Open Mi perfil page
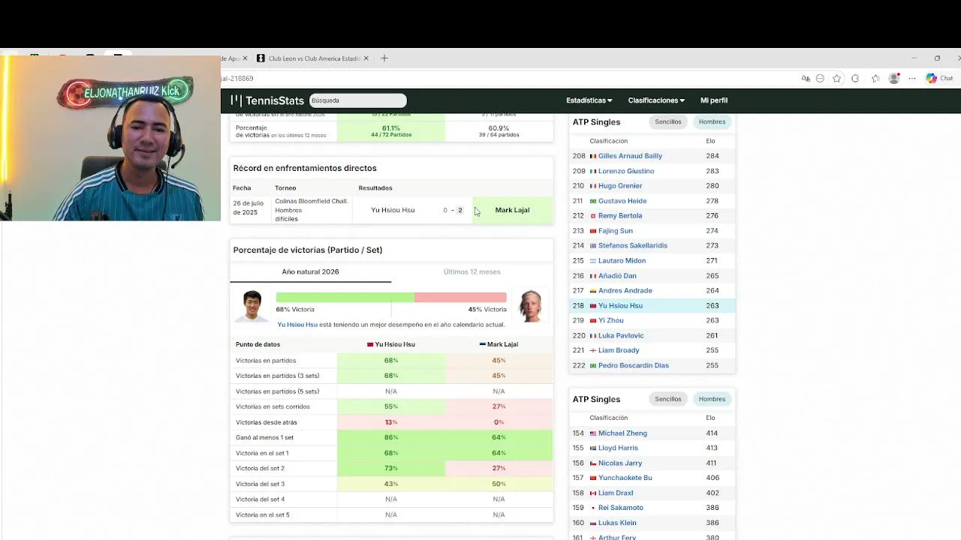This screenshot has height=540, width=961. [x=714, y=100]
